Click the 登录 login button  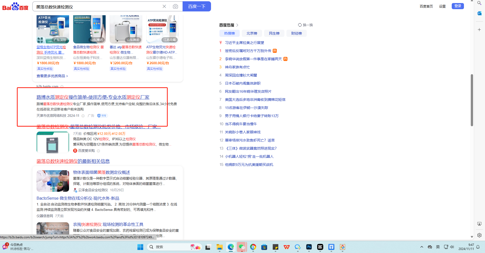click(x=458, y=6)
